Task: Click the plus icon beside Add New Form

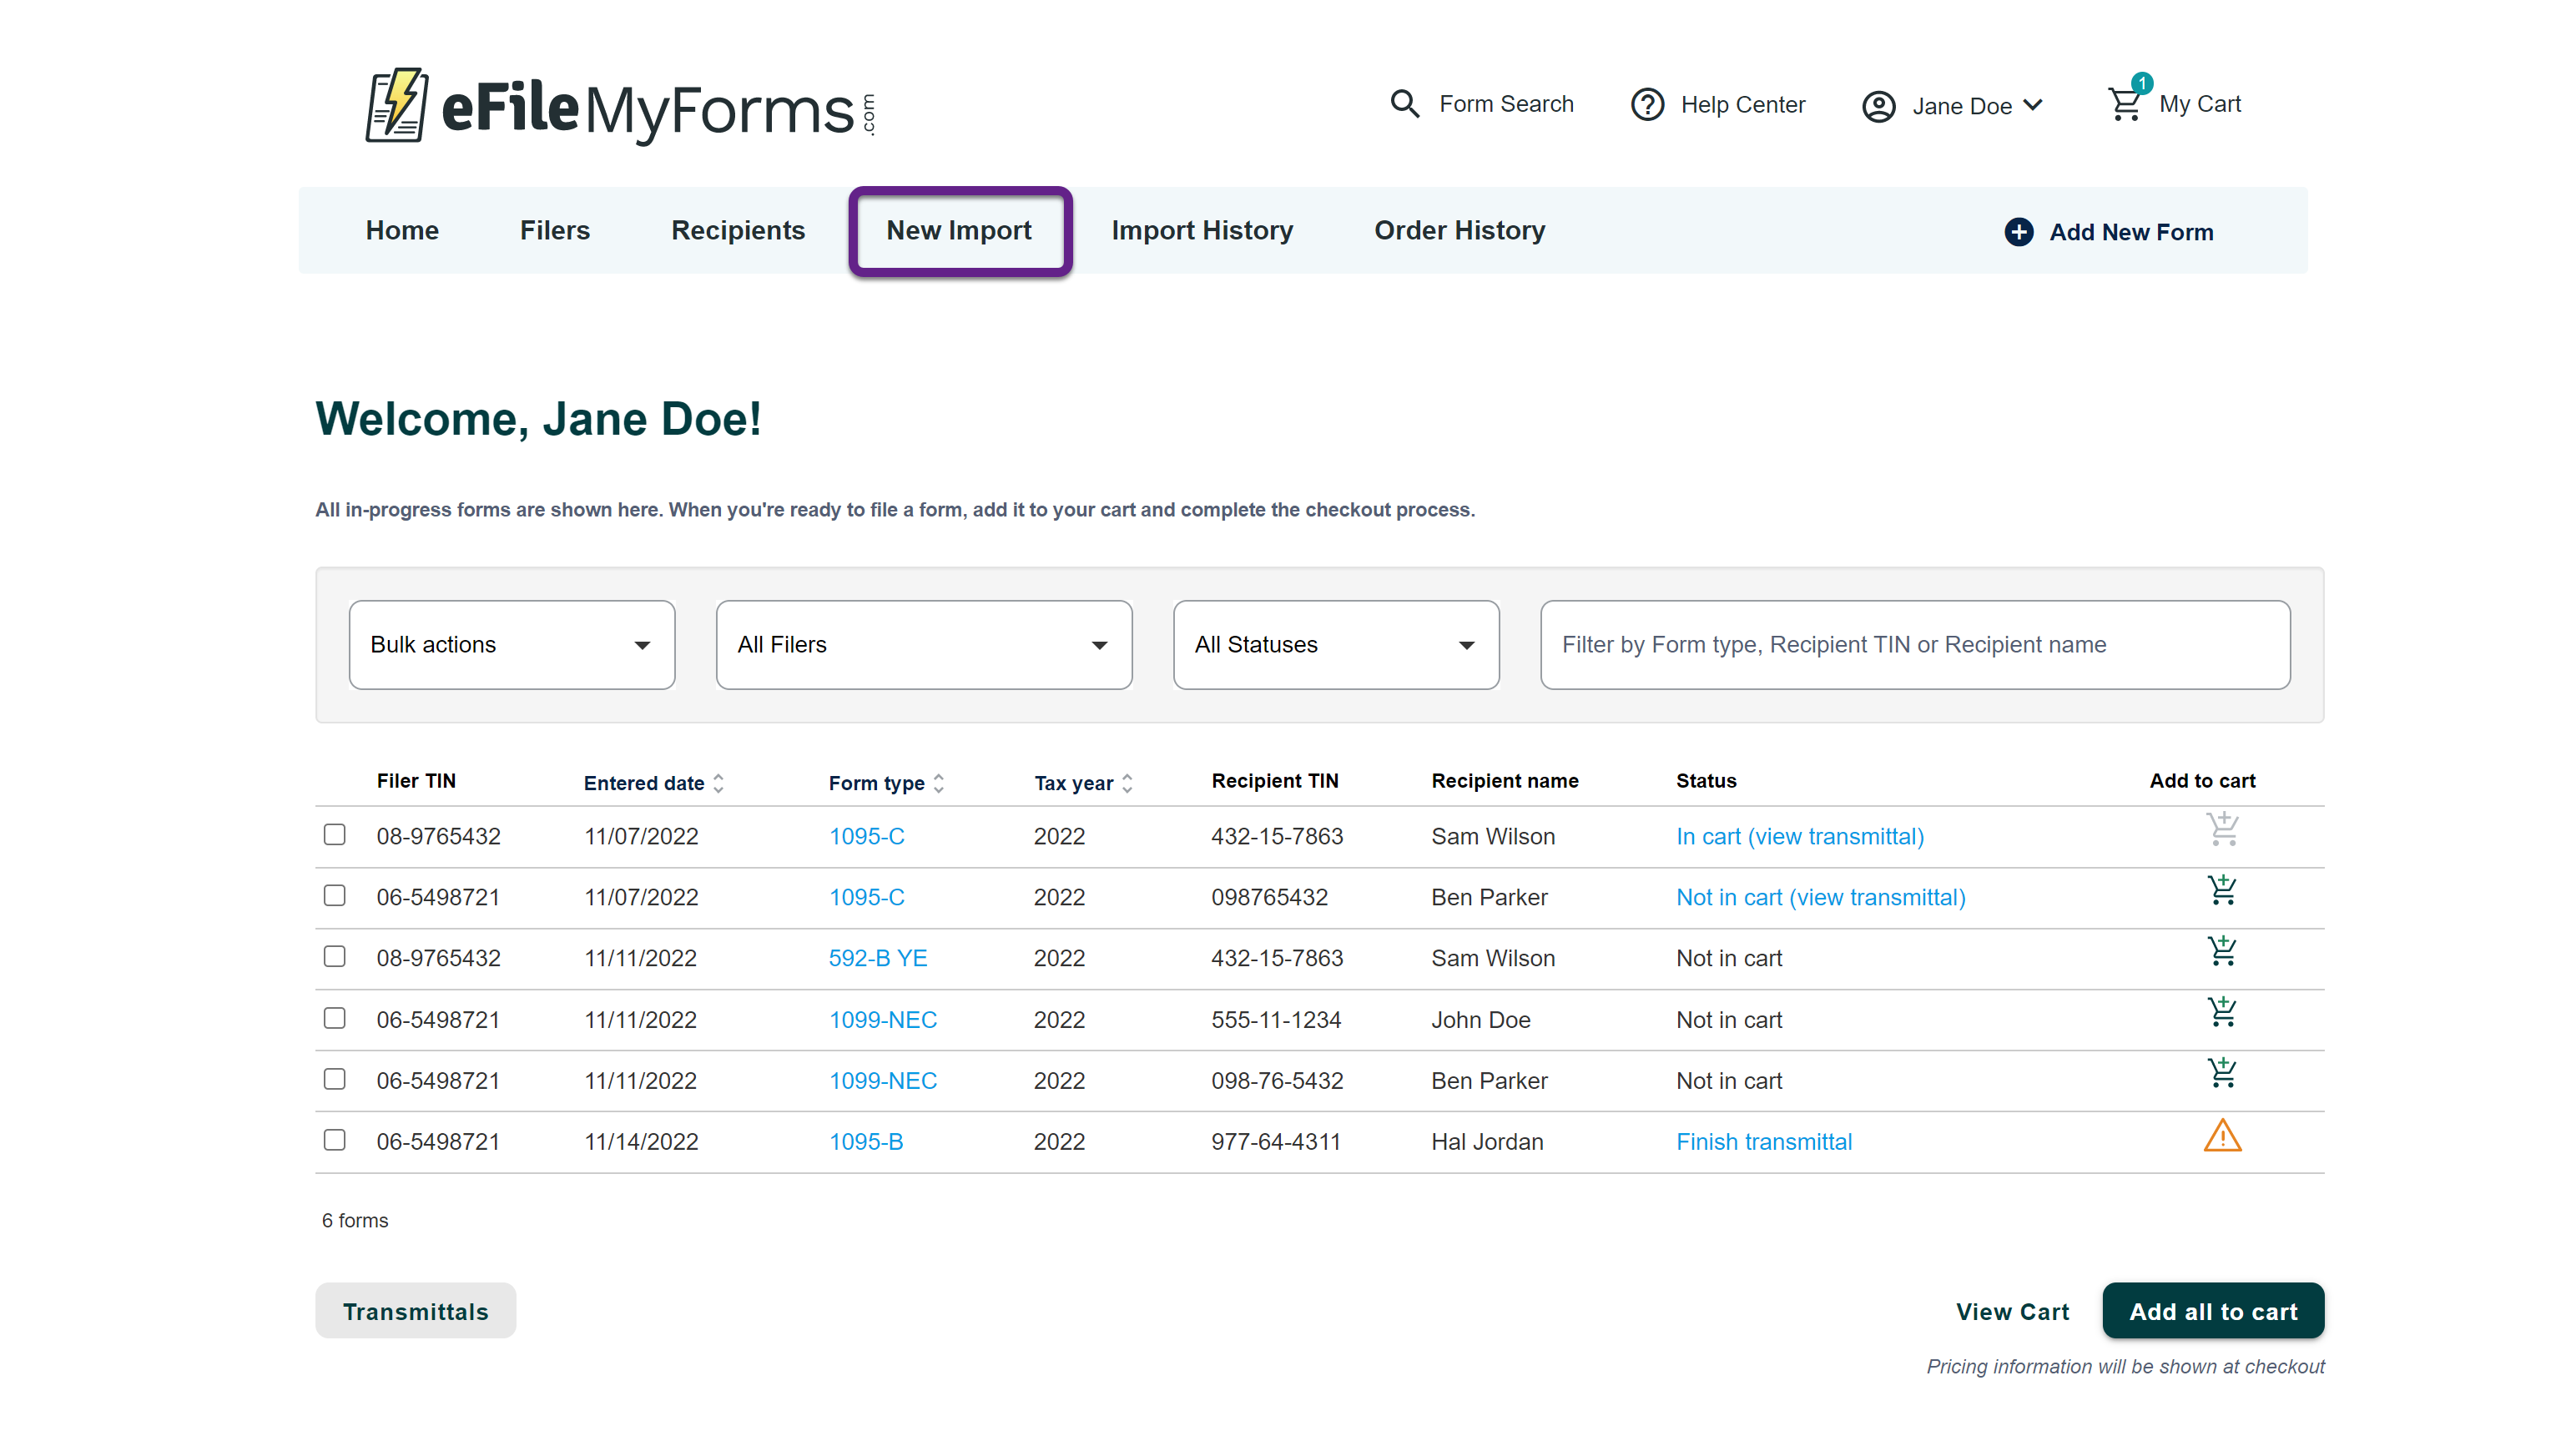Action: [2018, 232]
